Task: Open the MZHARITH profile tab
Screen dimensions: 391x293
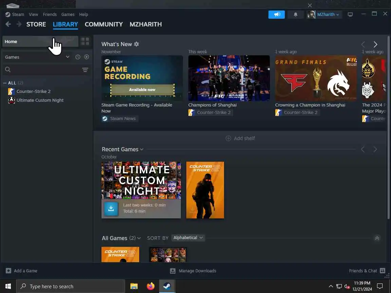Action: [146, 24]
